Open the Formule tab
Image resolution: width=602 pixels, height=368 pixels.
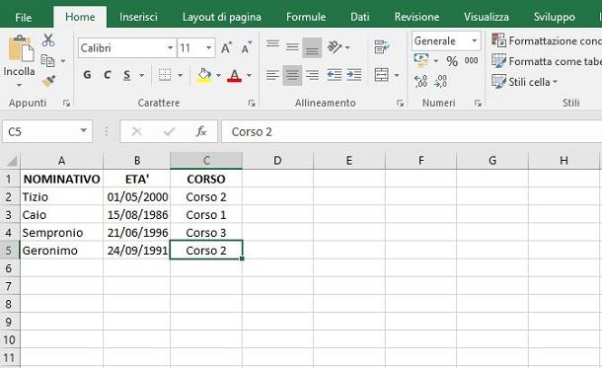click(x=306, y=17)
